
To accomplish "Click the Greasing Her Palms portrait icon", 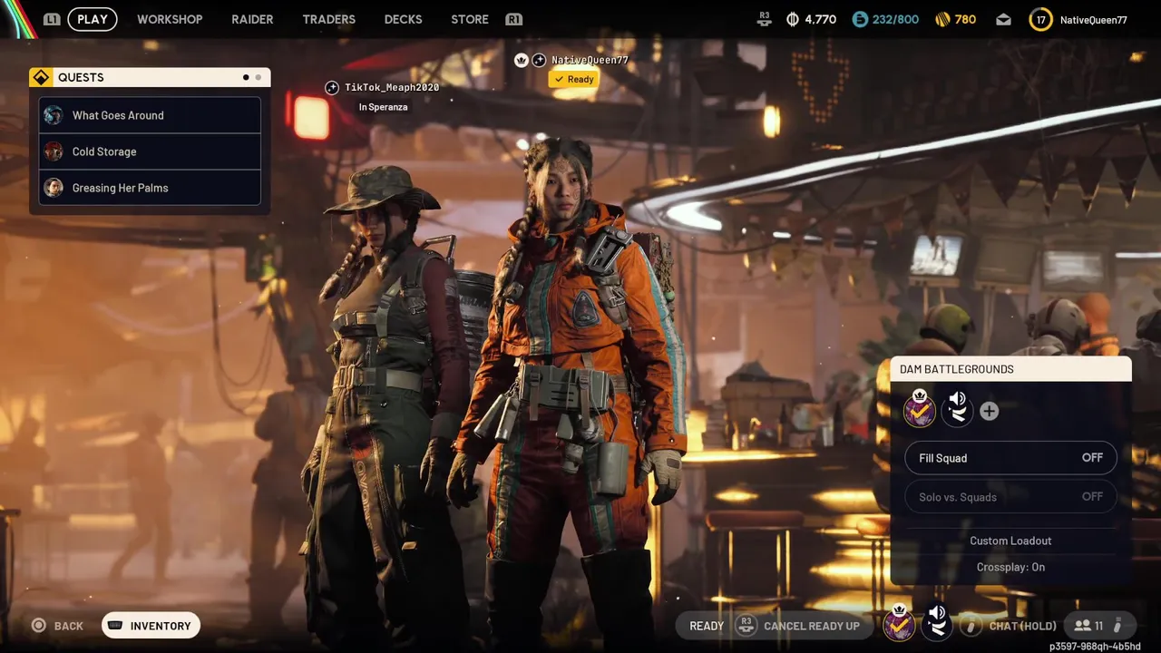I will pyautogui.click(x=54, y=188).
